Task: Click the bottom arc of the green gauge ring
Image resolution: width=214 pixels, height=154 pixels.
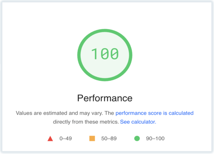Action: [105, 78]
